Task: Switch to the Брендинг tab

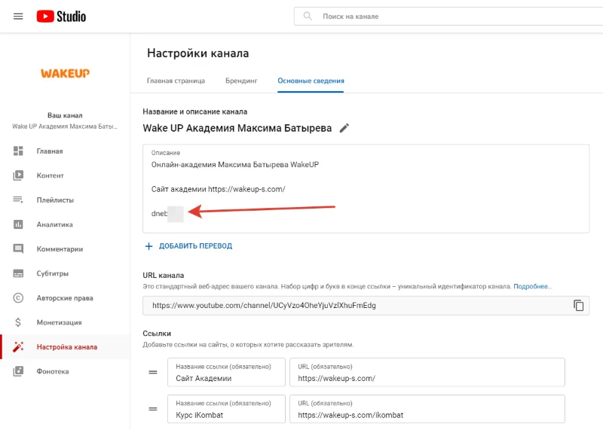Action: [x=241, y=81]
